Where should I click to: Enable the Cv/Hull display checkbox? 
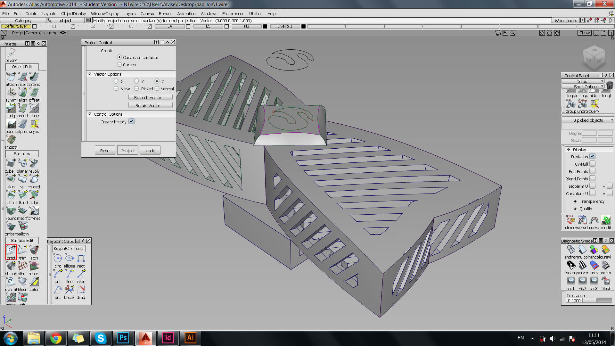(x=592, y=164)
